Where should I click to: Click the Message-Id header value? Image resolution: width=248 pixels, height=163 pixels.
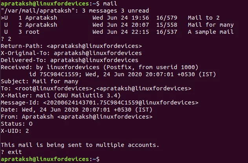point(121,103)
